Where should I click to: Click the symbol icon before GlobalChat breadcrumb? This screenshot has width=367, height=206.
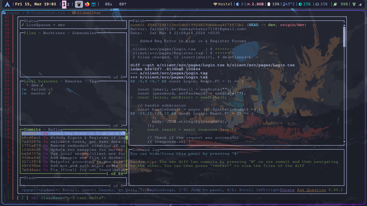click(x=74, y=13)
